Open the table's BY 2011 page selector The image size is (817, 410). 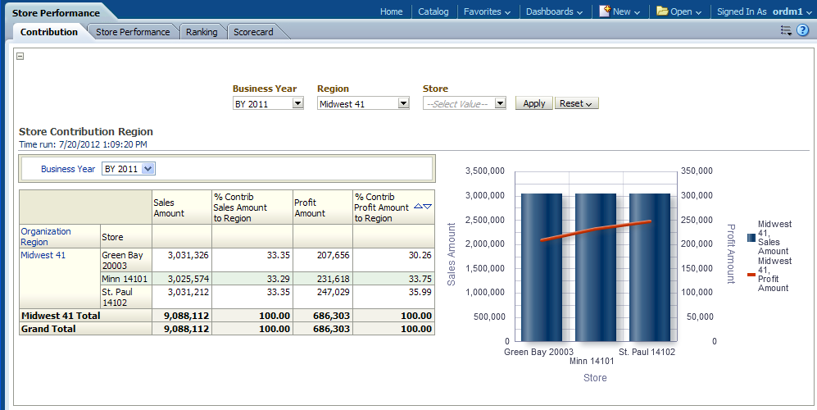pyautogui.click(x=148, y=169)
